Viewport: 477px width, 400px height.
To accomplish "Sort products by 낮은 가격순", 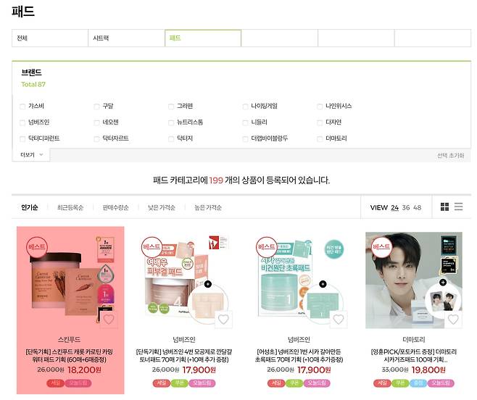I will pos(161,207).
